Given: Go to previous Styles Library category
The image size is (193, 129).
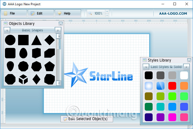Looking at the screenshot, I should click(146, 67).
